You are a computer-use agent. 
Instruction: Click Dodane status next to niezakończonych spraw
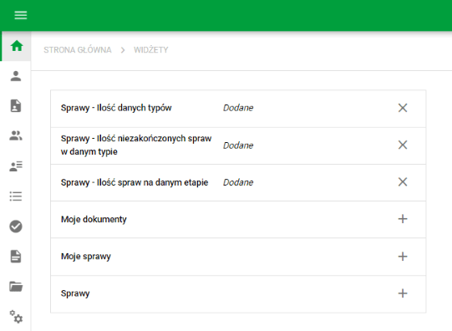[238, 145]
